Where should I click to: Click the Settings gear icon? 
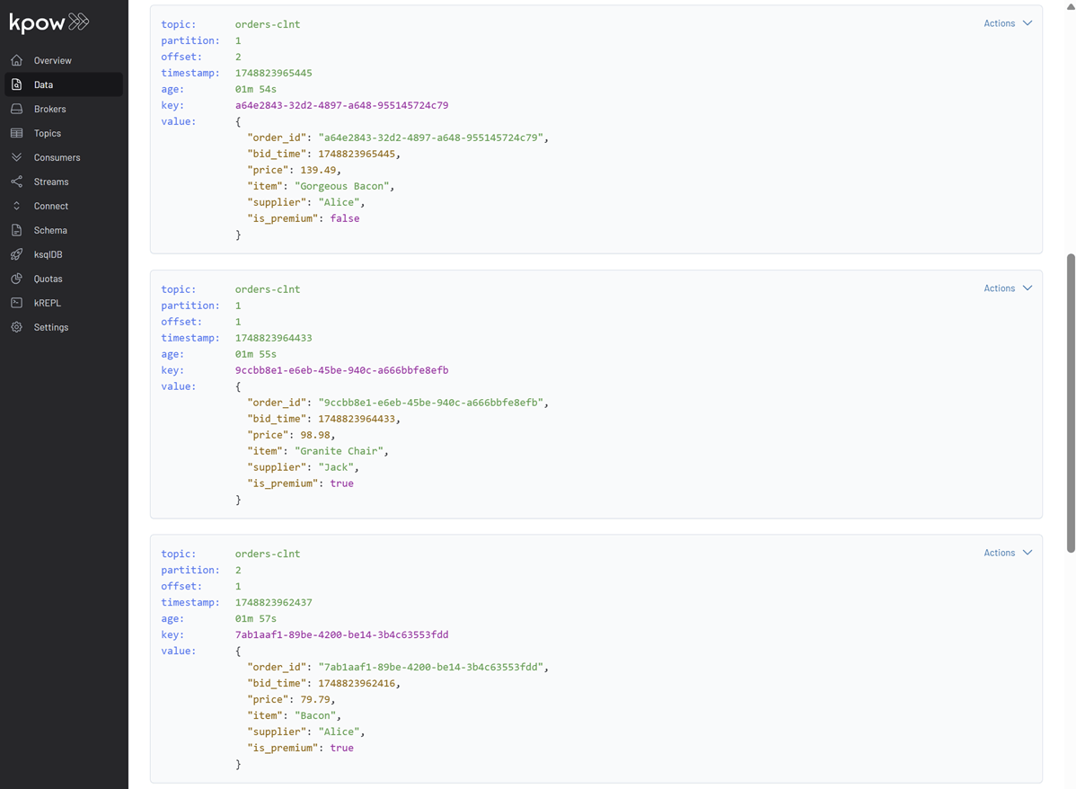pos(16,327)
